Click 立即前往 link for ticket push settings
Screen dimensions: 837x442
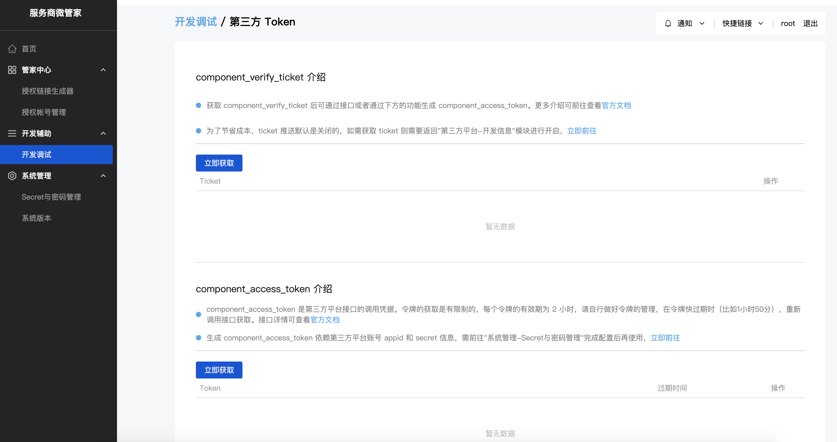(582, 131)
